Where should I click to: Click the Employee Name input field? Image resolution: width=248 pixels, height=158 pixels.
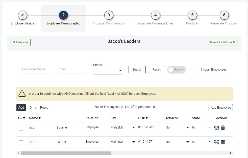point(36,69)
